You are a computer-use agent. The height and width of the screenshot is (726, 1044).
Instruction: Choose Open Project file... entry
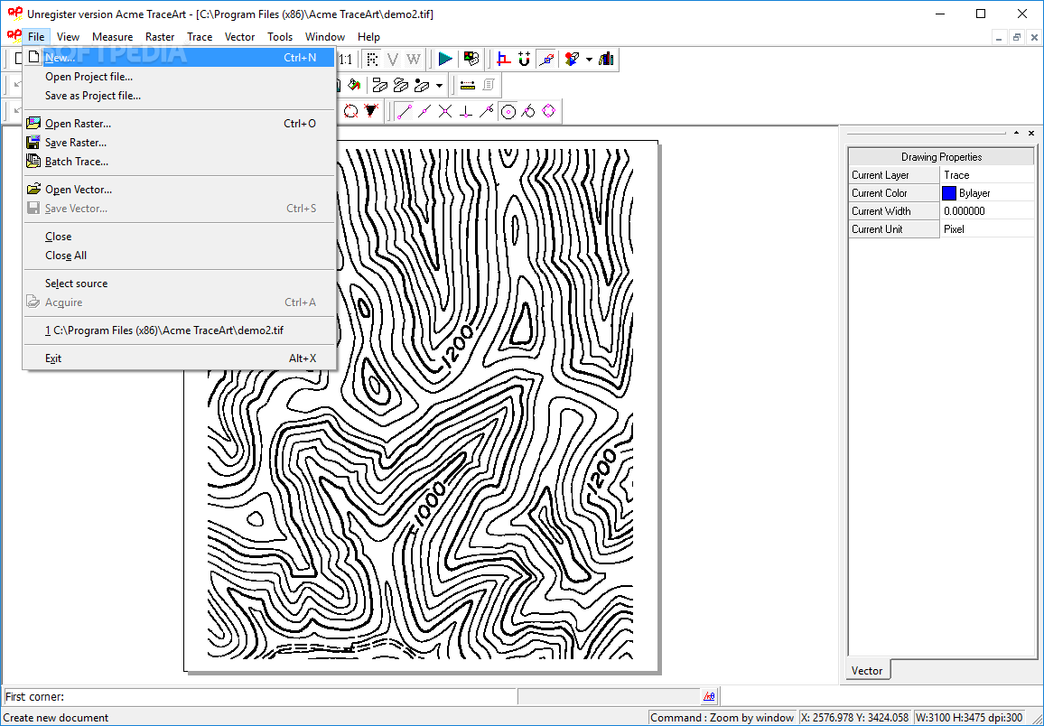coord(179,77)
